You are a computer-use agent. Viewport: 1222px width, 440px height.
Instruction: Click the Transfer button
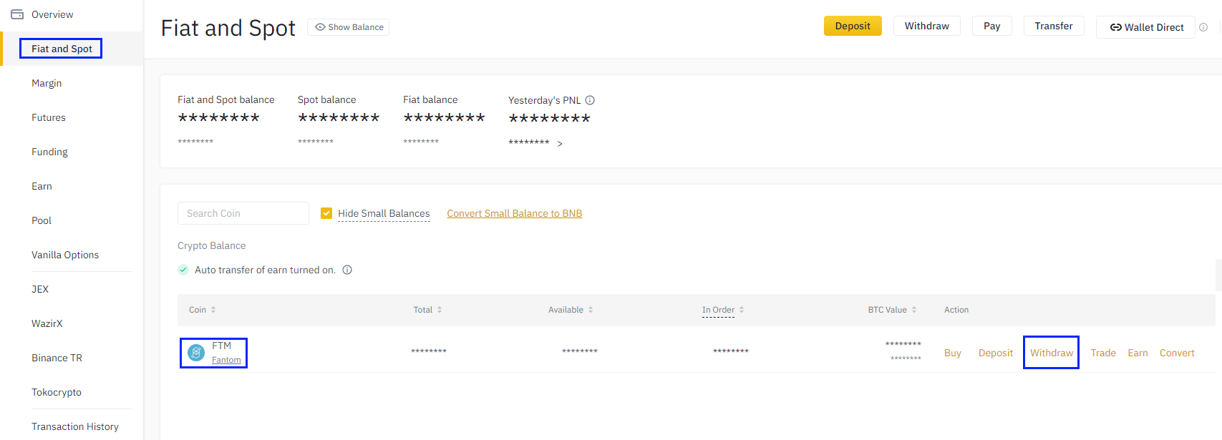[1054, 26]
